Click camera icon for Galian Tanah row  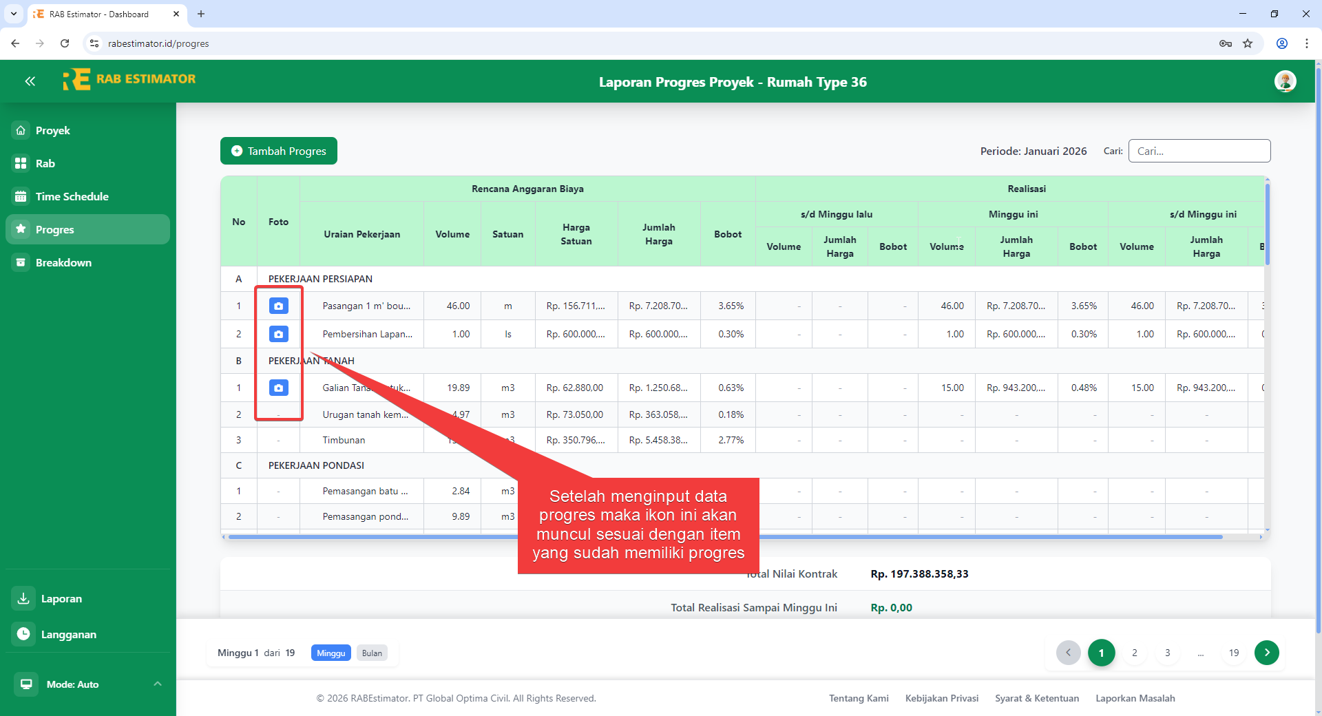tap(278, 388)
